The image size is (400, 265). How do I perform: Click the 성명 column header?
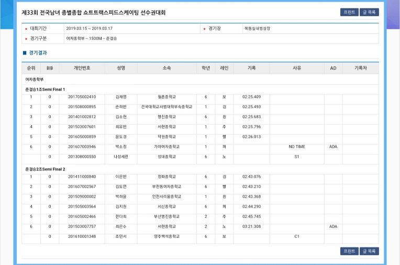[x=121, y=68]
